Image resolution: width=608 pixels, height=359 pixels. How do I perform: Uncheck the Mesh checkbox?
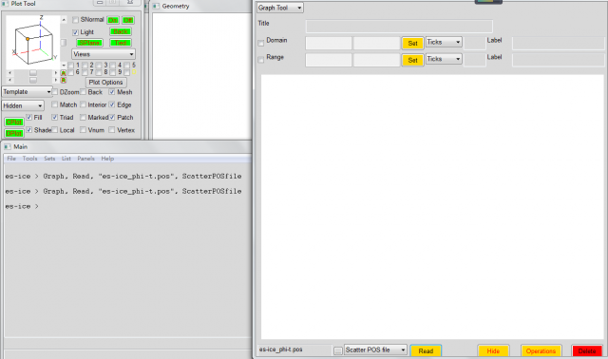(112, 92)
